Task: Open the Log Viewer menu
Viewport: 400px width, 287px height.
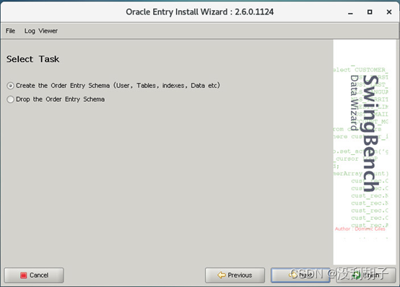Action: point(41,31)
